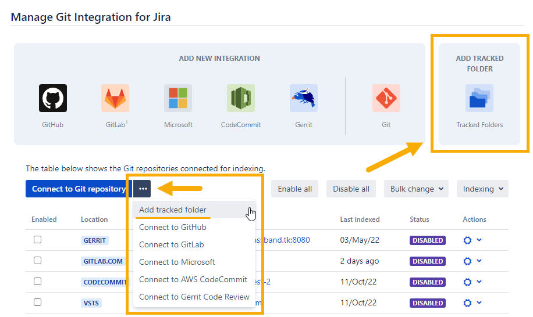Enable the GERRIT repository checkbox
533x317 pixels.
click(x=37, y=240)
